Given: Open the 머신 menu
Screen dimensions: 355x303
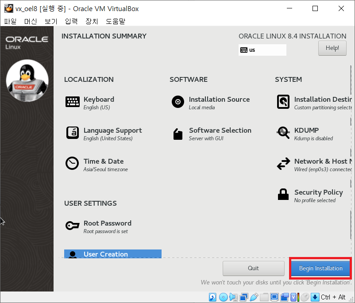Looking at the screenshot, I should tap(31, 21).
